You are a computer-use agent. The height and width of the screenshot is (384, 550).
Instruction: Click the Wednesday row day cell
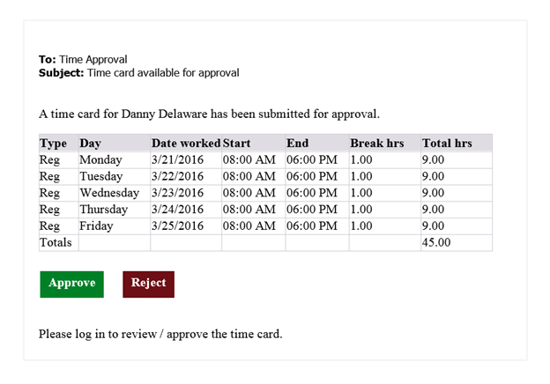click(x=115, y=193)
